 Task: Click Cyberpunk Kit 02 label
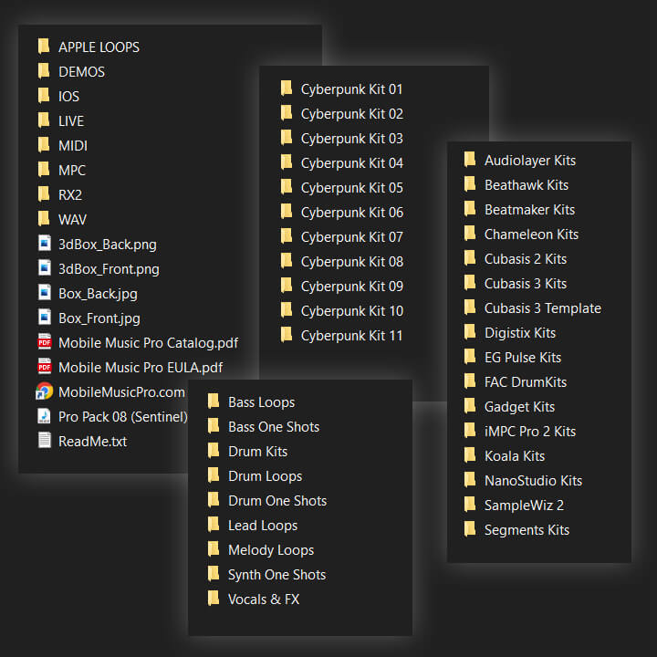(x=352, y=114)
